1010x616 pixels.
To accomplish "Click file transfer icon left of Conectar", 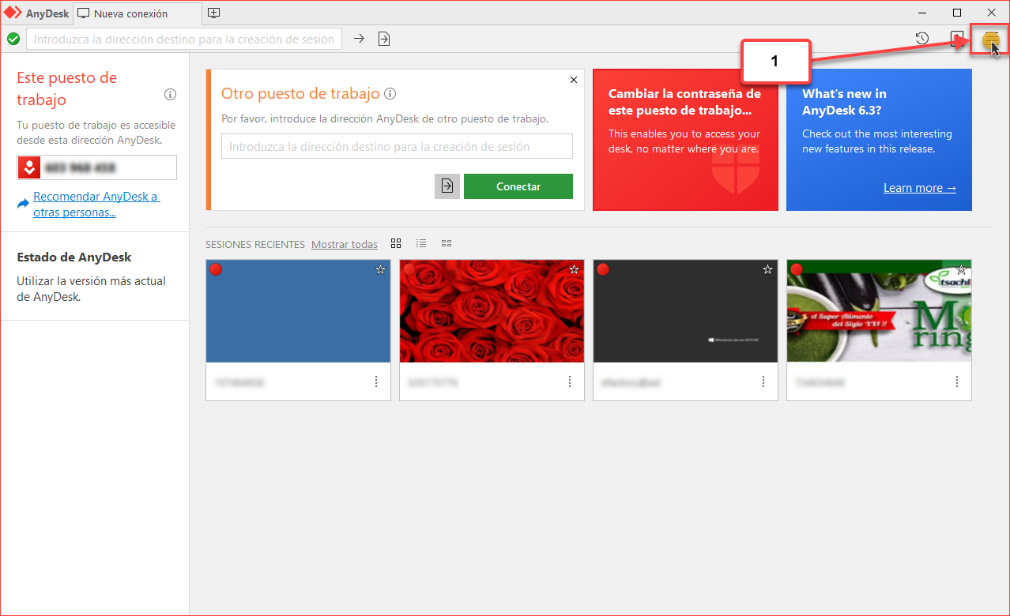I will click(x=447, y=186).
